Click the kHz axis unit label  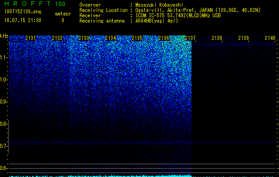tap(4, 36)
